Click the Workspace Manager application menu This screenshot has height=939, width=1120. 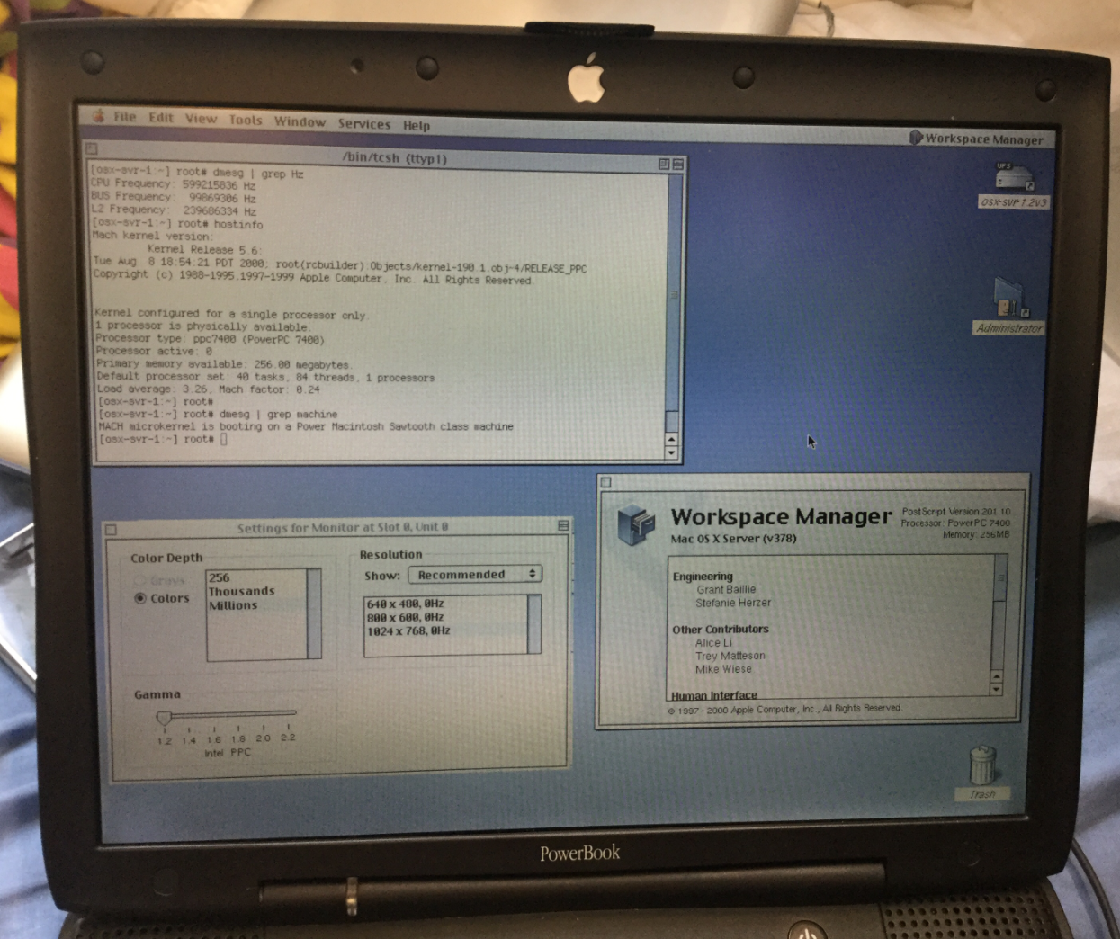976,139
